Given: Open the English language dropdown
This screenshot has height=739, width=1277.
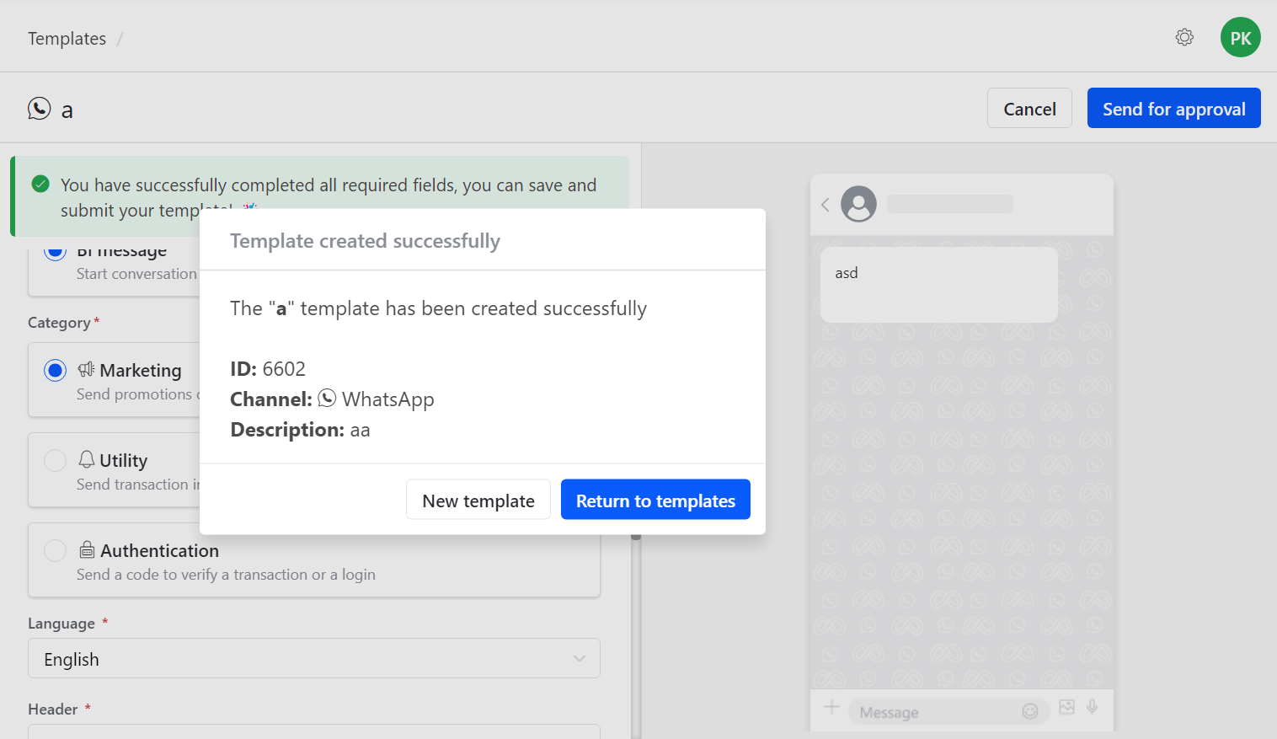Looking at the screenshot, I should point(314,658).
